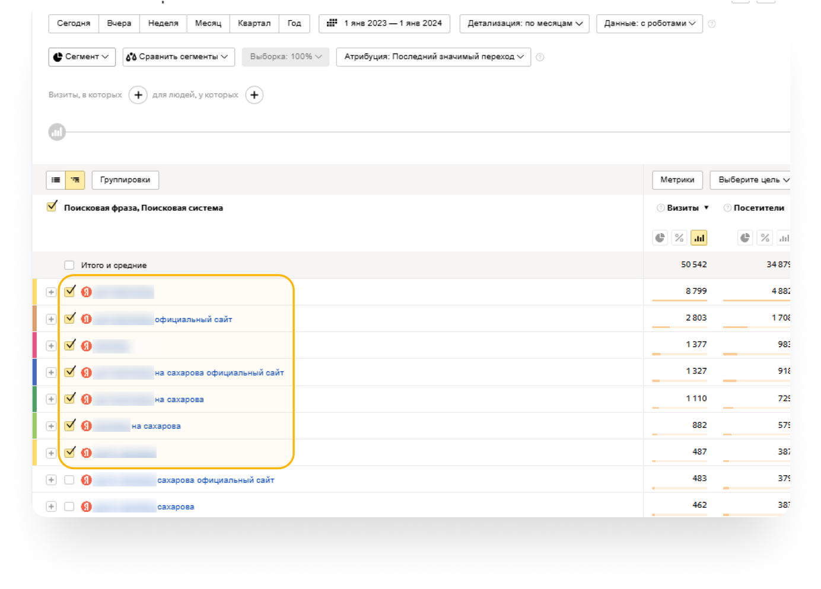Screen dimensions: 821x589
Task: Expand the row with 8 799 visits
Action: click(x=51, y=292)
